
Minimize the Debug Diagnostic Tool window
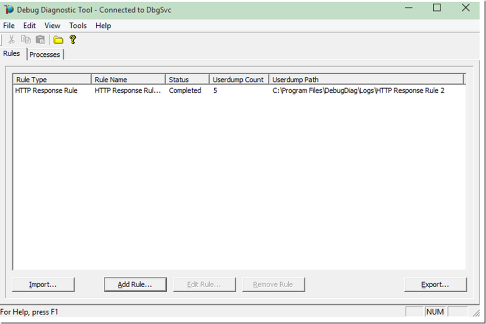(409, 8)
